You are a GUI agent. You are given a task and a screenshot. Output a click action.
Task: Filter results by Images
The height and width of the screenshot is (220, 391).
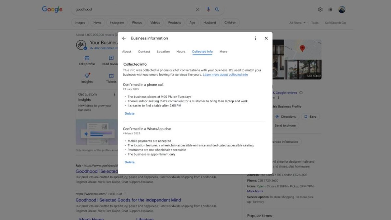pos(80,22)
